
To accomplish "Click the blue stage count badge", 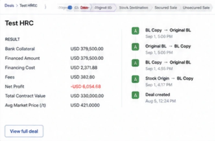I will click(x=70, y=7).
